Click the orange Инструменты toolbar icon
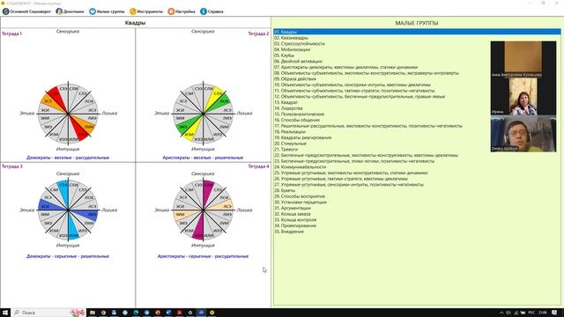The height and width of the screenshot is (317, 564). pyautogui.click(x=133, y=11)
